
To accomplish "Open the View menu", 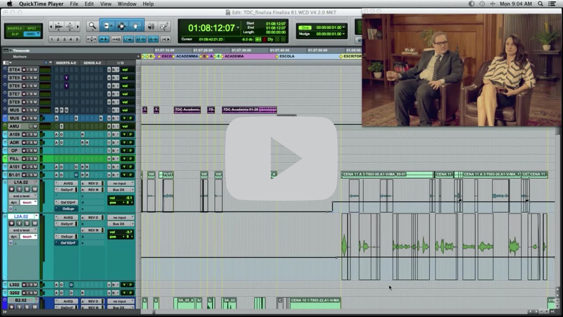I will pyautogui.click(x=106, y=4).
